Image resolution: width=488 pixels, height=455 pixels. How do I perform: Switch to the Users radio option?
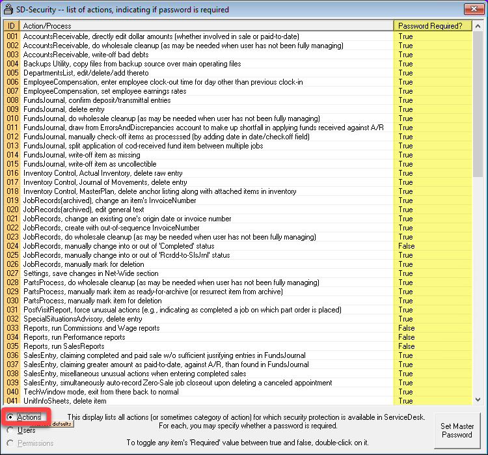(10, 430)
